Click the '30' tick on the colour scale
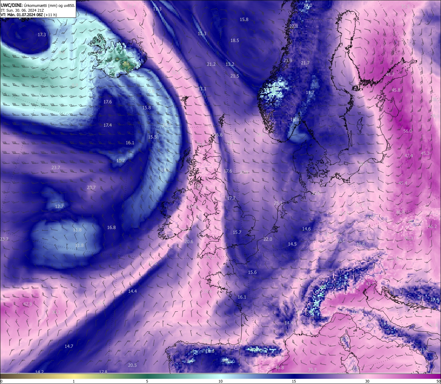This screenshot has height=384, width=441. point(367,381)
